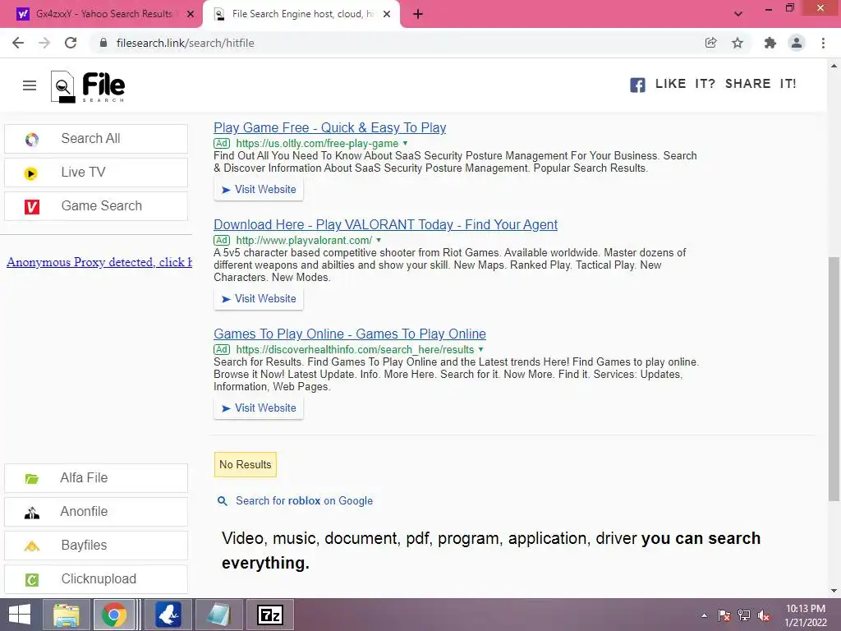Open Action Center flag tray icon
The image size is (841, 631).
pos(724,615)
